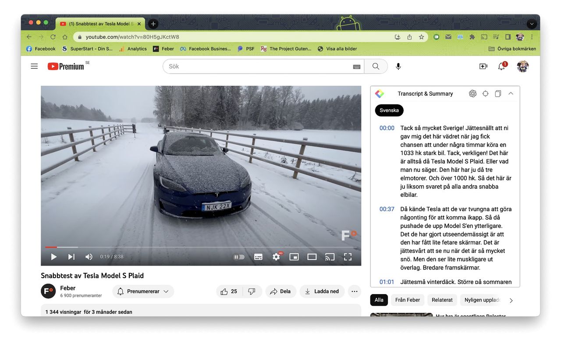Open the Prenumererar subscription dropdown
The width and height of the screenshot is (561, 344).
(x=143, y=291)
